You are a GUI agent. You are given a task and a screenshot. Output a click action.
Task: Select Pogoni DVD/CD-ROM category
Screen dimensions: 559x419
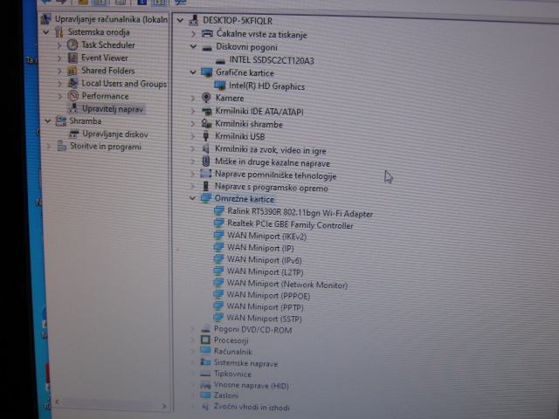click(x=252, y=330)
